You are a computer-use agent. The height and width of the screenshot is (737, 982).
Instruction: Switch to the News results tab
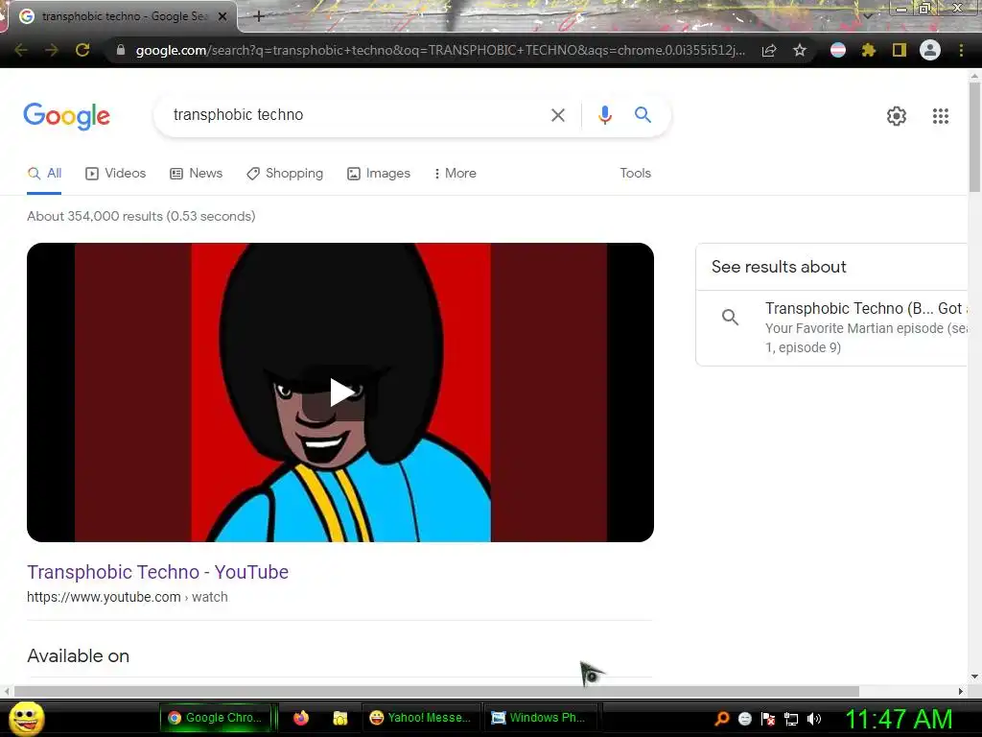click(x=196, y=174)
